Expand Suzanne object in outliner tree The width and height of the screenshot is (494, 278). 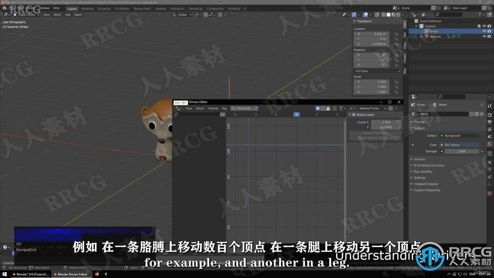[421, 36]
